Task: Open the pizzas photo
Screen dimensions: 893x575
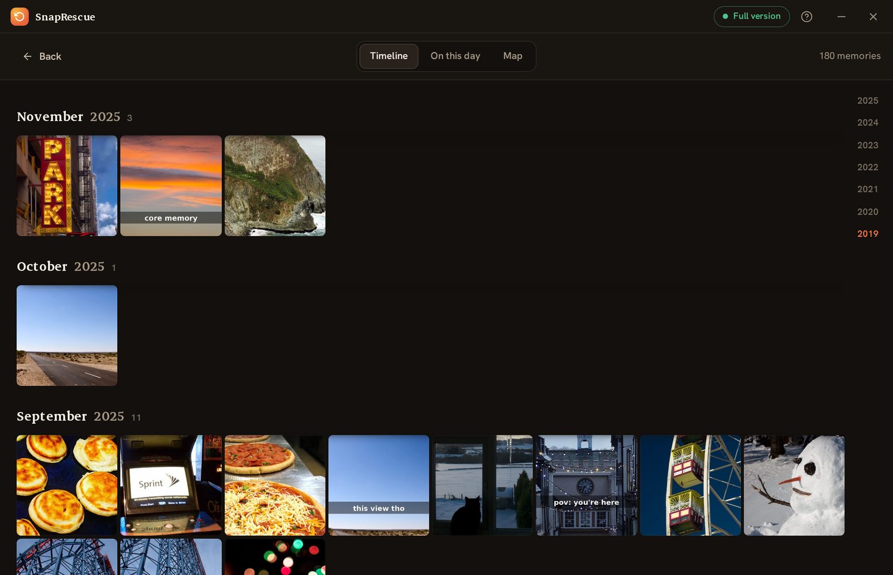Action: (275, 485)
